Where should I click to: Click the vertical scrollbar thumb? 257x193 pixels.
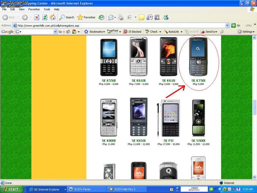[254, 107]
